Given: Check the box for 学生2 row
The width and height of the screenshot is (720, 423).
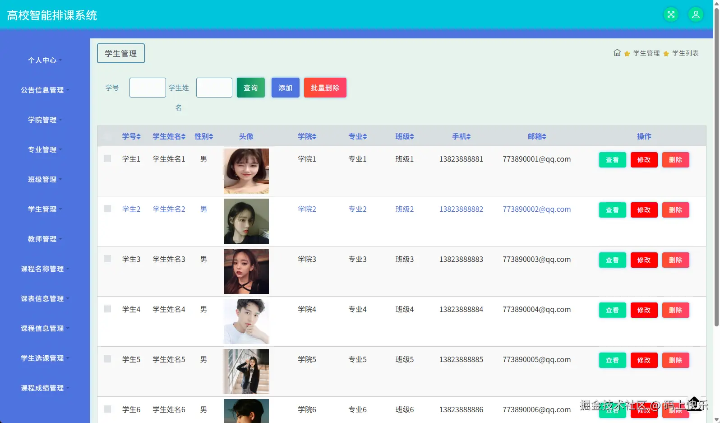Looking at the screenshot, I should (x=107, y=209).
